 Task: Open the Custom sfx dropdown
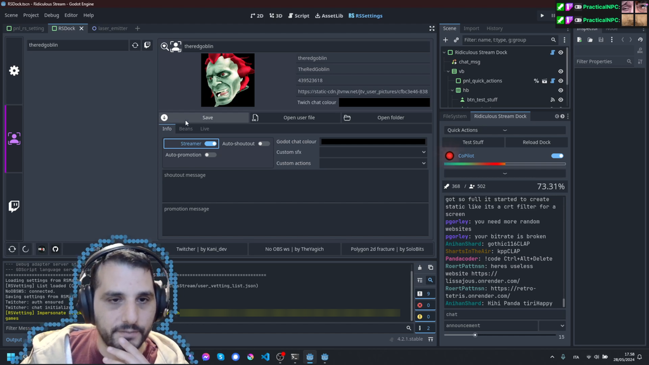tap(373, 152)
